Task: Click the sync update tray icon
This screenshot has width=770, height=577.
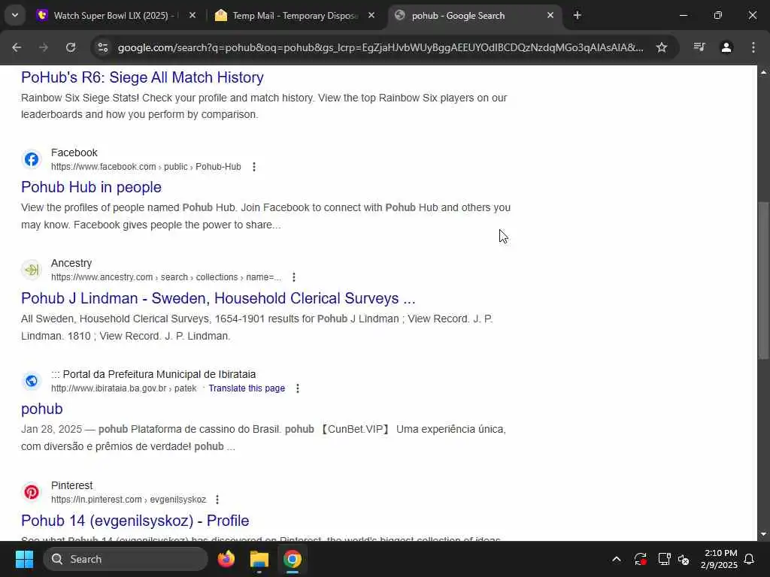Action: tap(641, 559)
